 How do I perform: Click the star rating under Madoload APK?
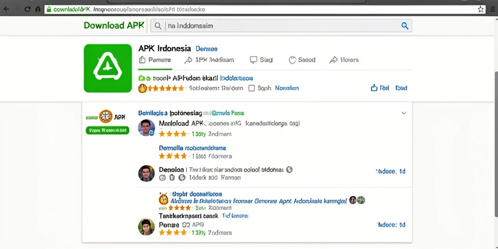coord(173,134)
